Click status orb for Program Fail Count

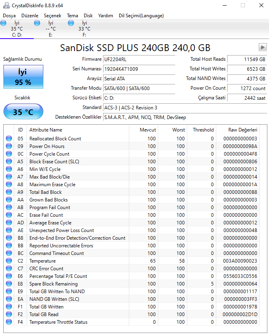coord(9,207)
